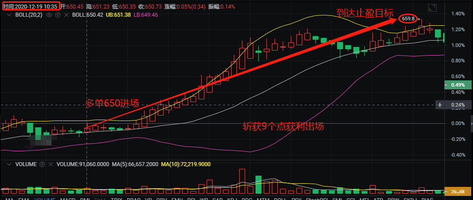473x200 pixels.
Task: Expand the right-edge side panel arrow
Action: tap(472, 123)
